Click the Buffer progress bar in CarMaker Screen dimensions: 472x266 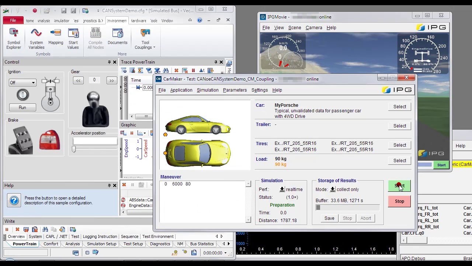(x=347, y=208)
